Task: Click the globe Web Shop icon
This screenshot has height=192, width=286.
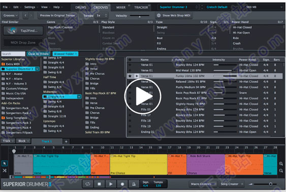Action: click(x=158, y=16)
